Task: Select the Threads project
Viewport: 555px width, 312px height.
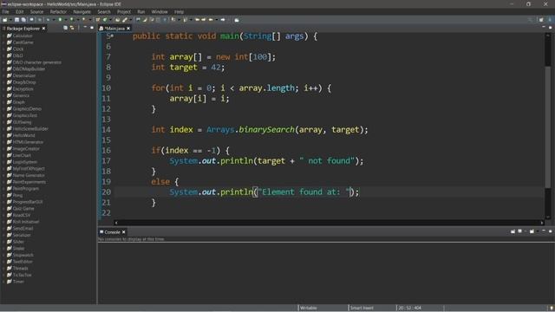Action: pyautogui.click(x=20, y=268)
